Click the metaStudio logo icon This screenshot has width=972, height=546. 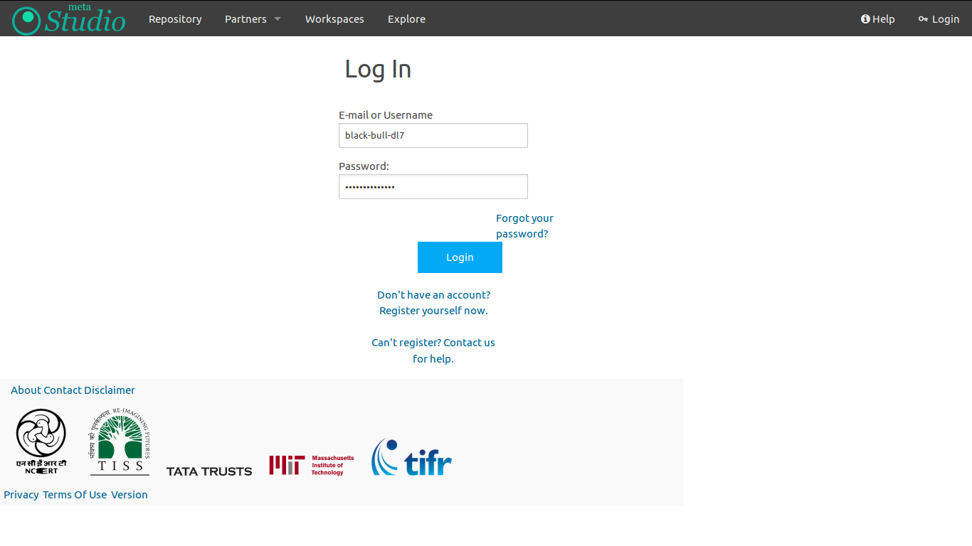coord(27,20)
